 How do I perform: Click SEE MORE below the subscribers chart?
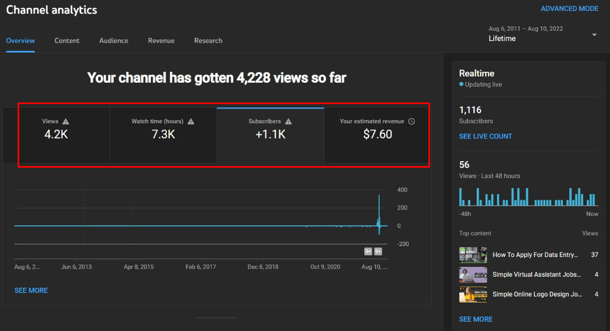(31, 290)
